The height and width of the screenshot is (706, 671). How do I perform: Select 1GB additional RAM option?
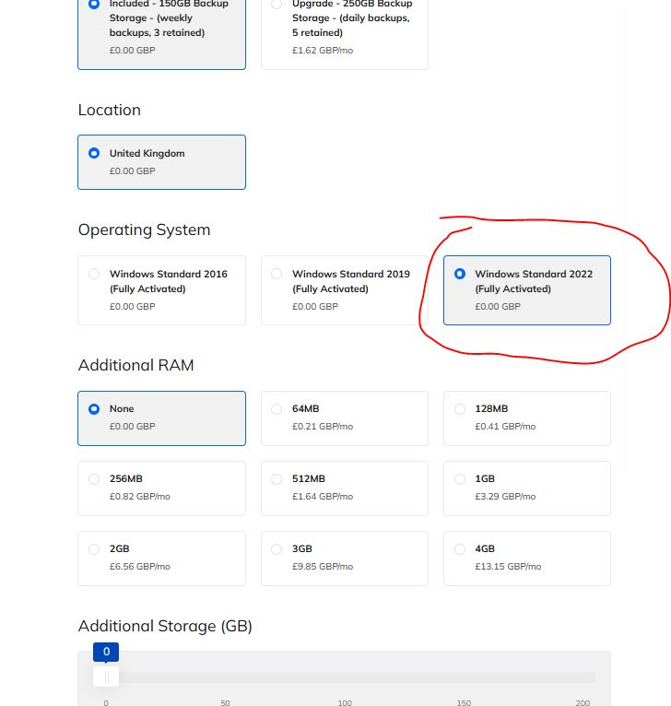(x=526, y=488)
